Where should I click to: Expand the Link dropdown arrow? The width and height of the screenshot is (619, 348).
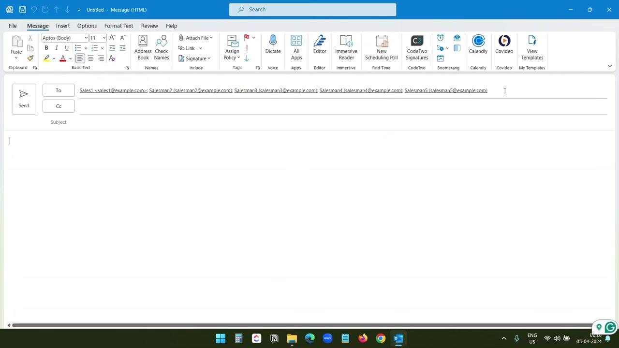pyautogui.click(x=201, y=48)
